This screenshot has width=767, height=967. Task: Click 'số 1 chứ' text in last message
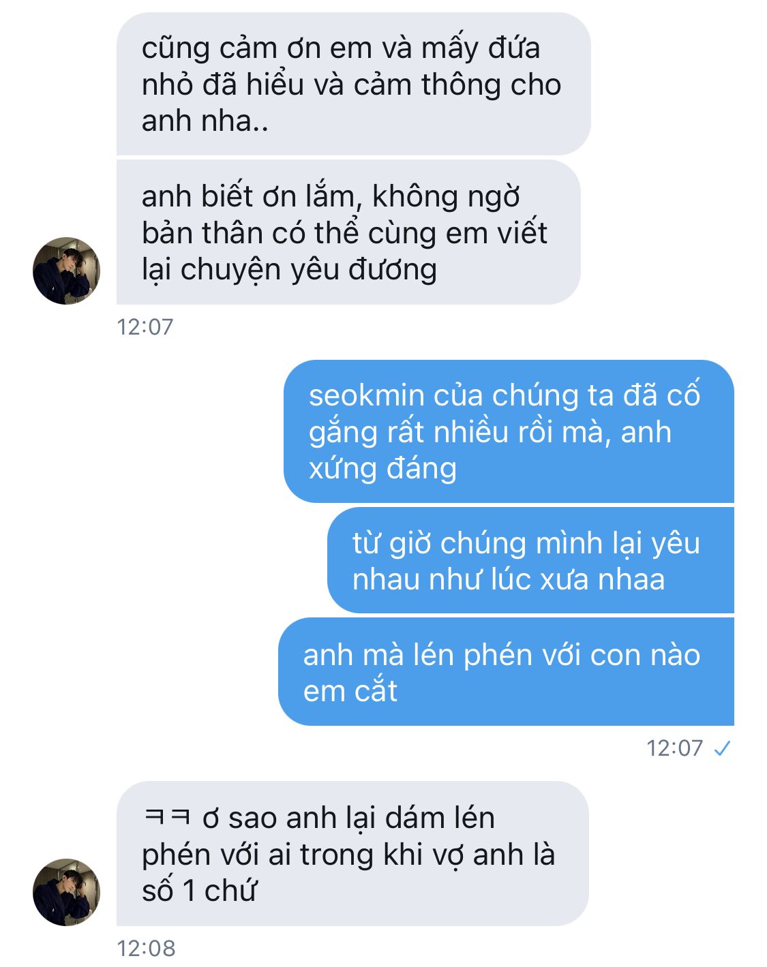[x=199, y=891]
